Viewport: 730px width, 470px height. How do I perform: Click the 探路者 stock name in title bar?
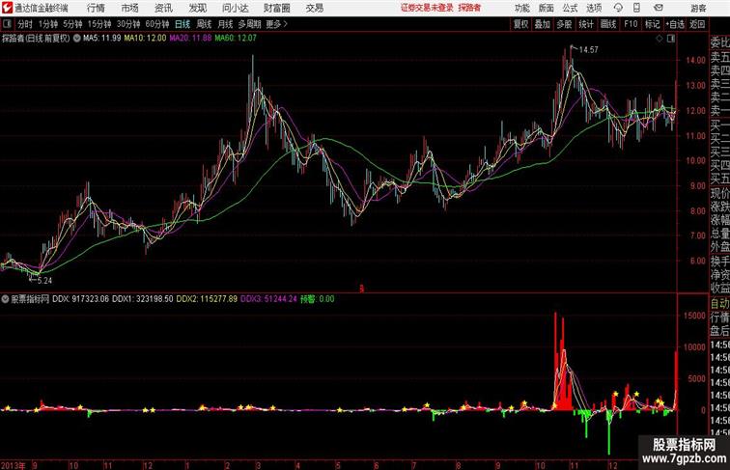tap(469, 8)
